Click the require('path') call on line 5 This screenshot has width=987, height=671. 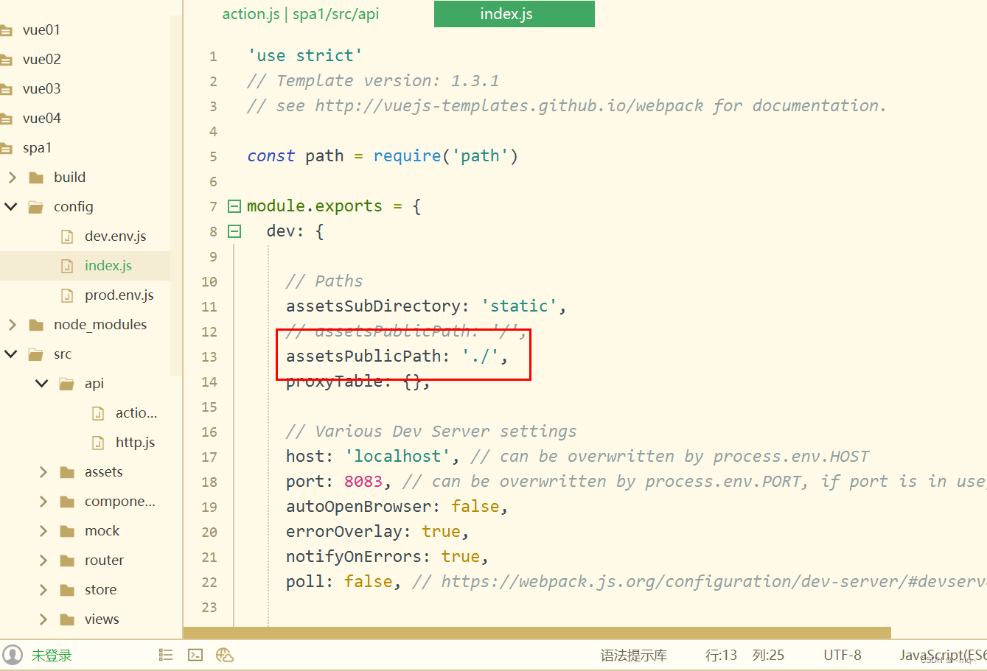445,156
